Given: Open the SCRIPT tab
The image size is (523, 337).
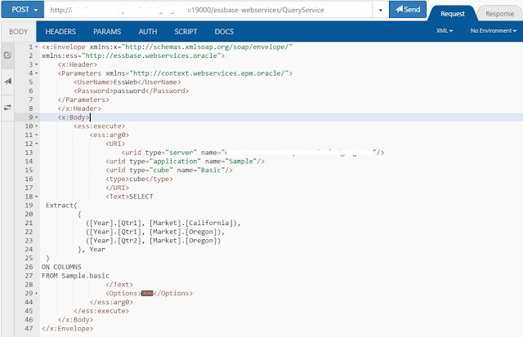Looking at the screenshot, I should pos(186,32).
